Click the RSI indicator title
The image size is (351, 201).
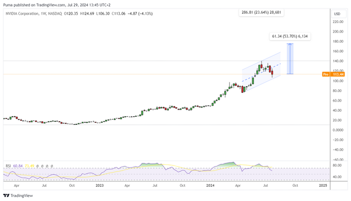[8, 166]
